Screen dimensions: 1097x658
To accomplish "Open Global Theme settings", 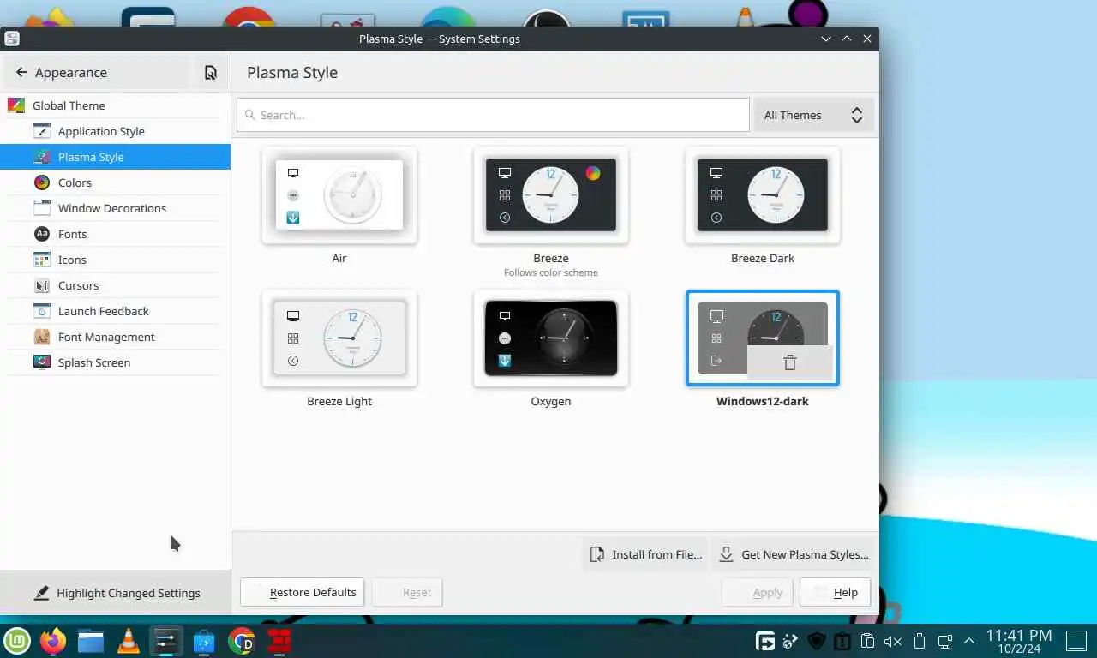I will coord(115,105).
